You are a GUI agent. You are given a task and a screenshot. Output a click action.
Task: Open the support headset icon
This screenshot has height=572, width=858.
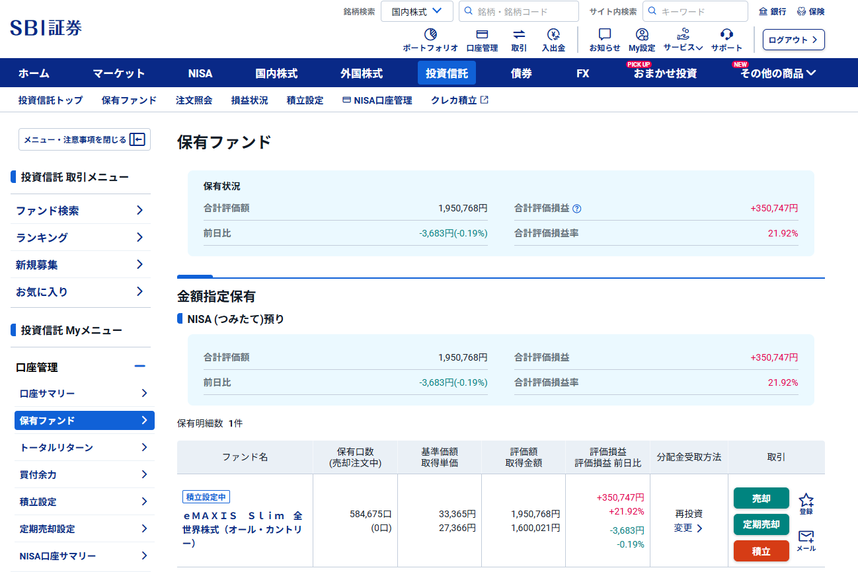(726, 35)
